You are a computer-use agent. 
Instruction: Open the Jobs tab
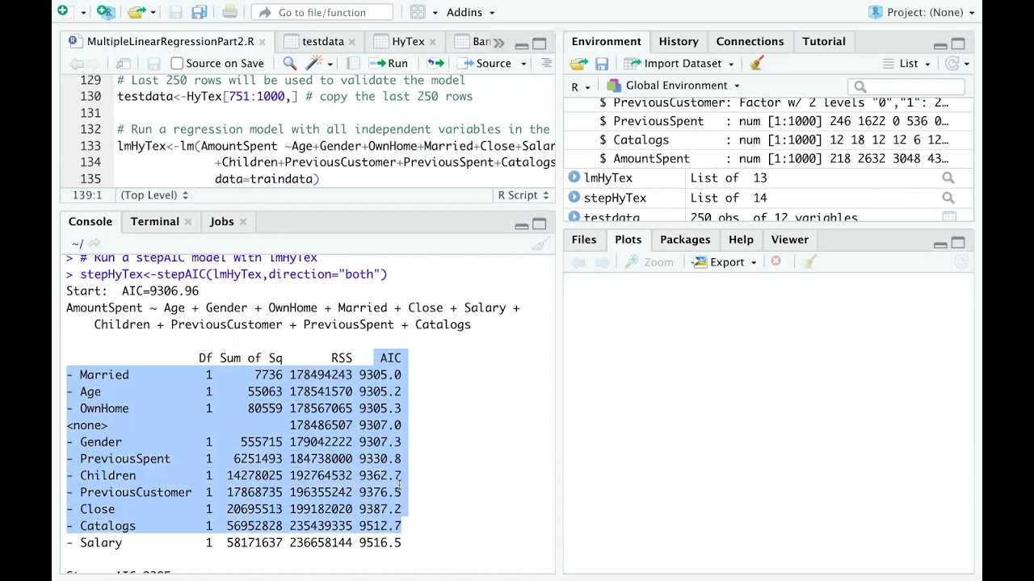pos(222,222)
